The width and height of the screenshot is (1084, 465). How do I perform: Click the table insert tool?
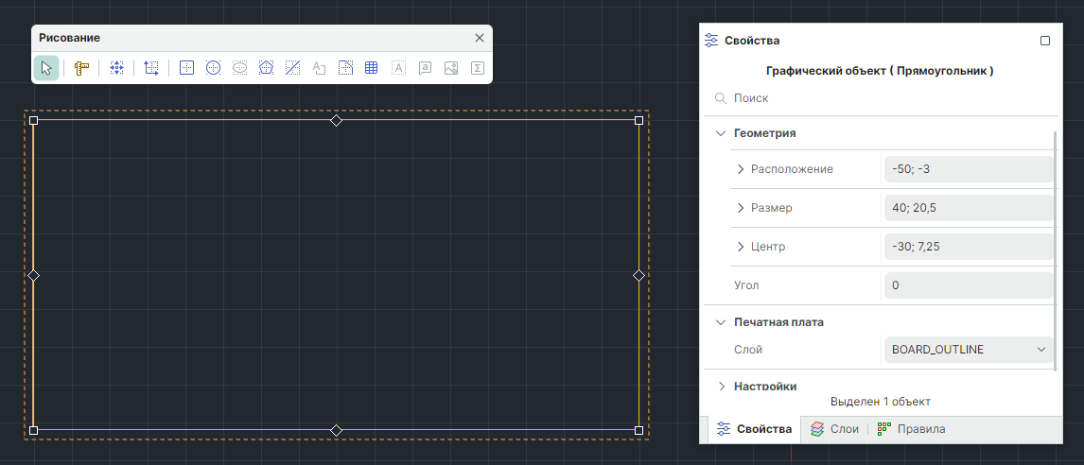point(372,68)
